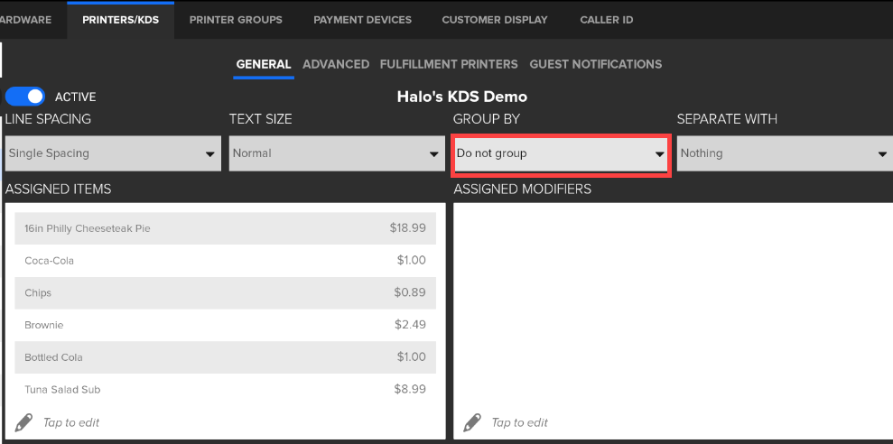Click Tap to edit under Assigned Modifiers

pos(519,422)
